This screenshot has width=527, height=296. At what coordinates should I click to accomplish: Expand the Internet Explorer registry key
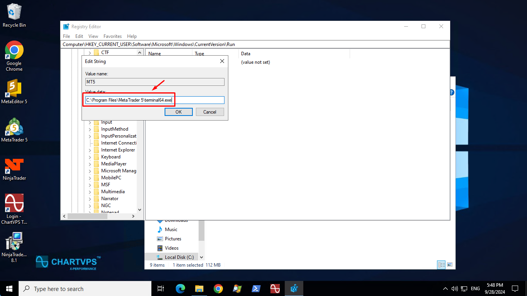[x=90, y=150]
